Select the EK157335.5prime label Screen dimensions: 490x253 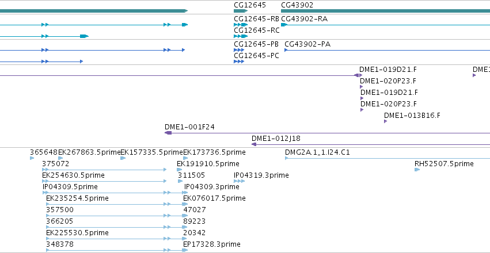coord(151,152)
